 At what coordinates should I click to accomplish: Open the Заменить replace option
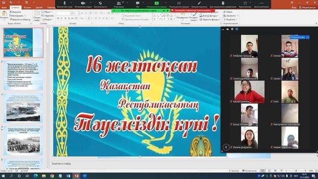coord(231,16)
